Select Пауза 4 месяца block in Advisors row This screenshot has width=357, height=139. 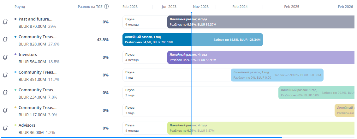tap(145, 128)
